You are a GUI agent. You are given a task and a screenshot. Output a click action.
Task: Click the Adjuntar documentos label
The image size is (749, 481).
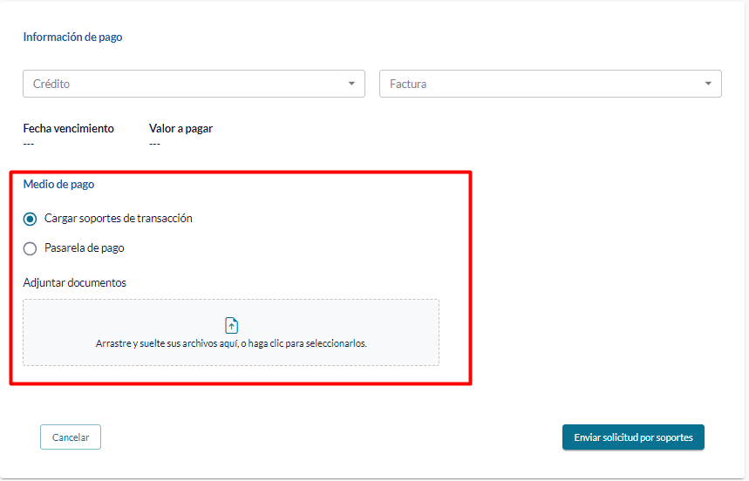tap(74, 282)
